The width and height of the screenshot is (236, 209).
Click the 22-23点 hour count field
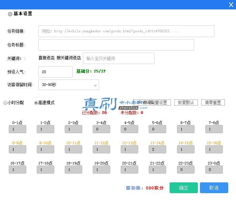click(x=186, y=170)
